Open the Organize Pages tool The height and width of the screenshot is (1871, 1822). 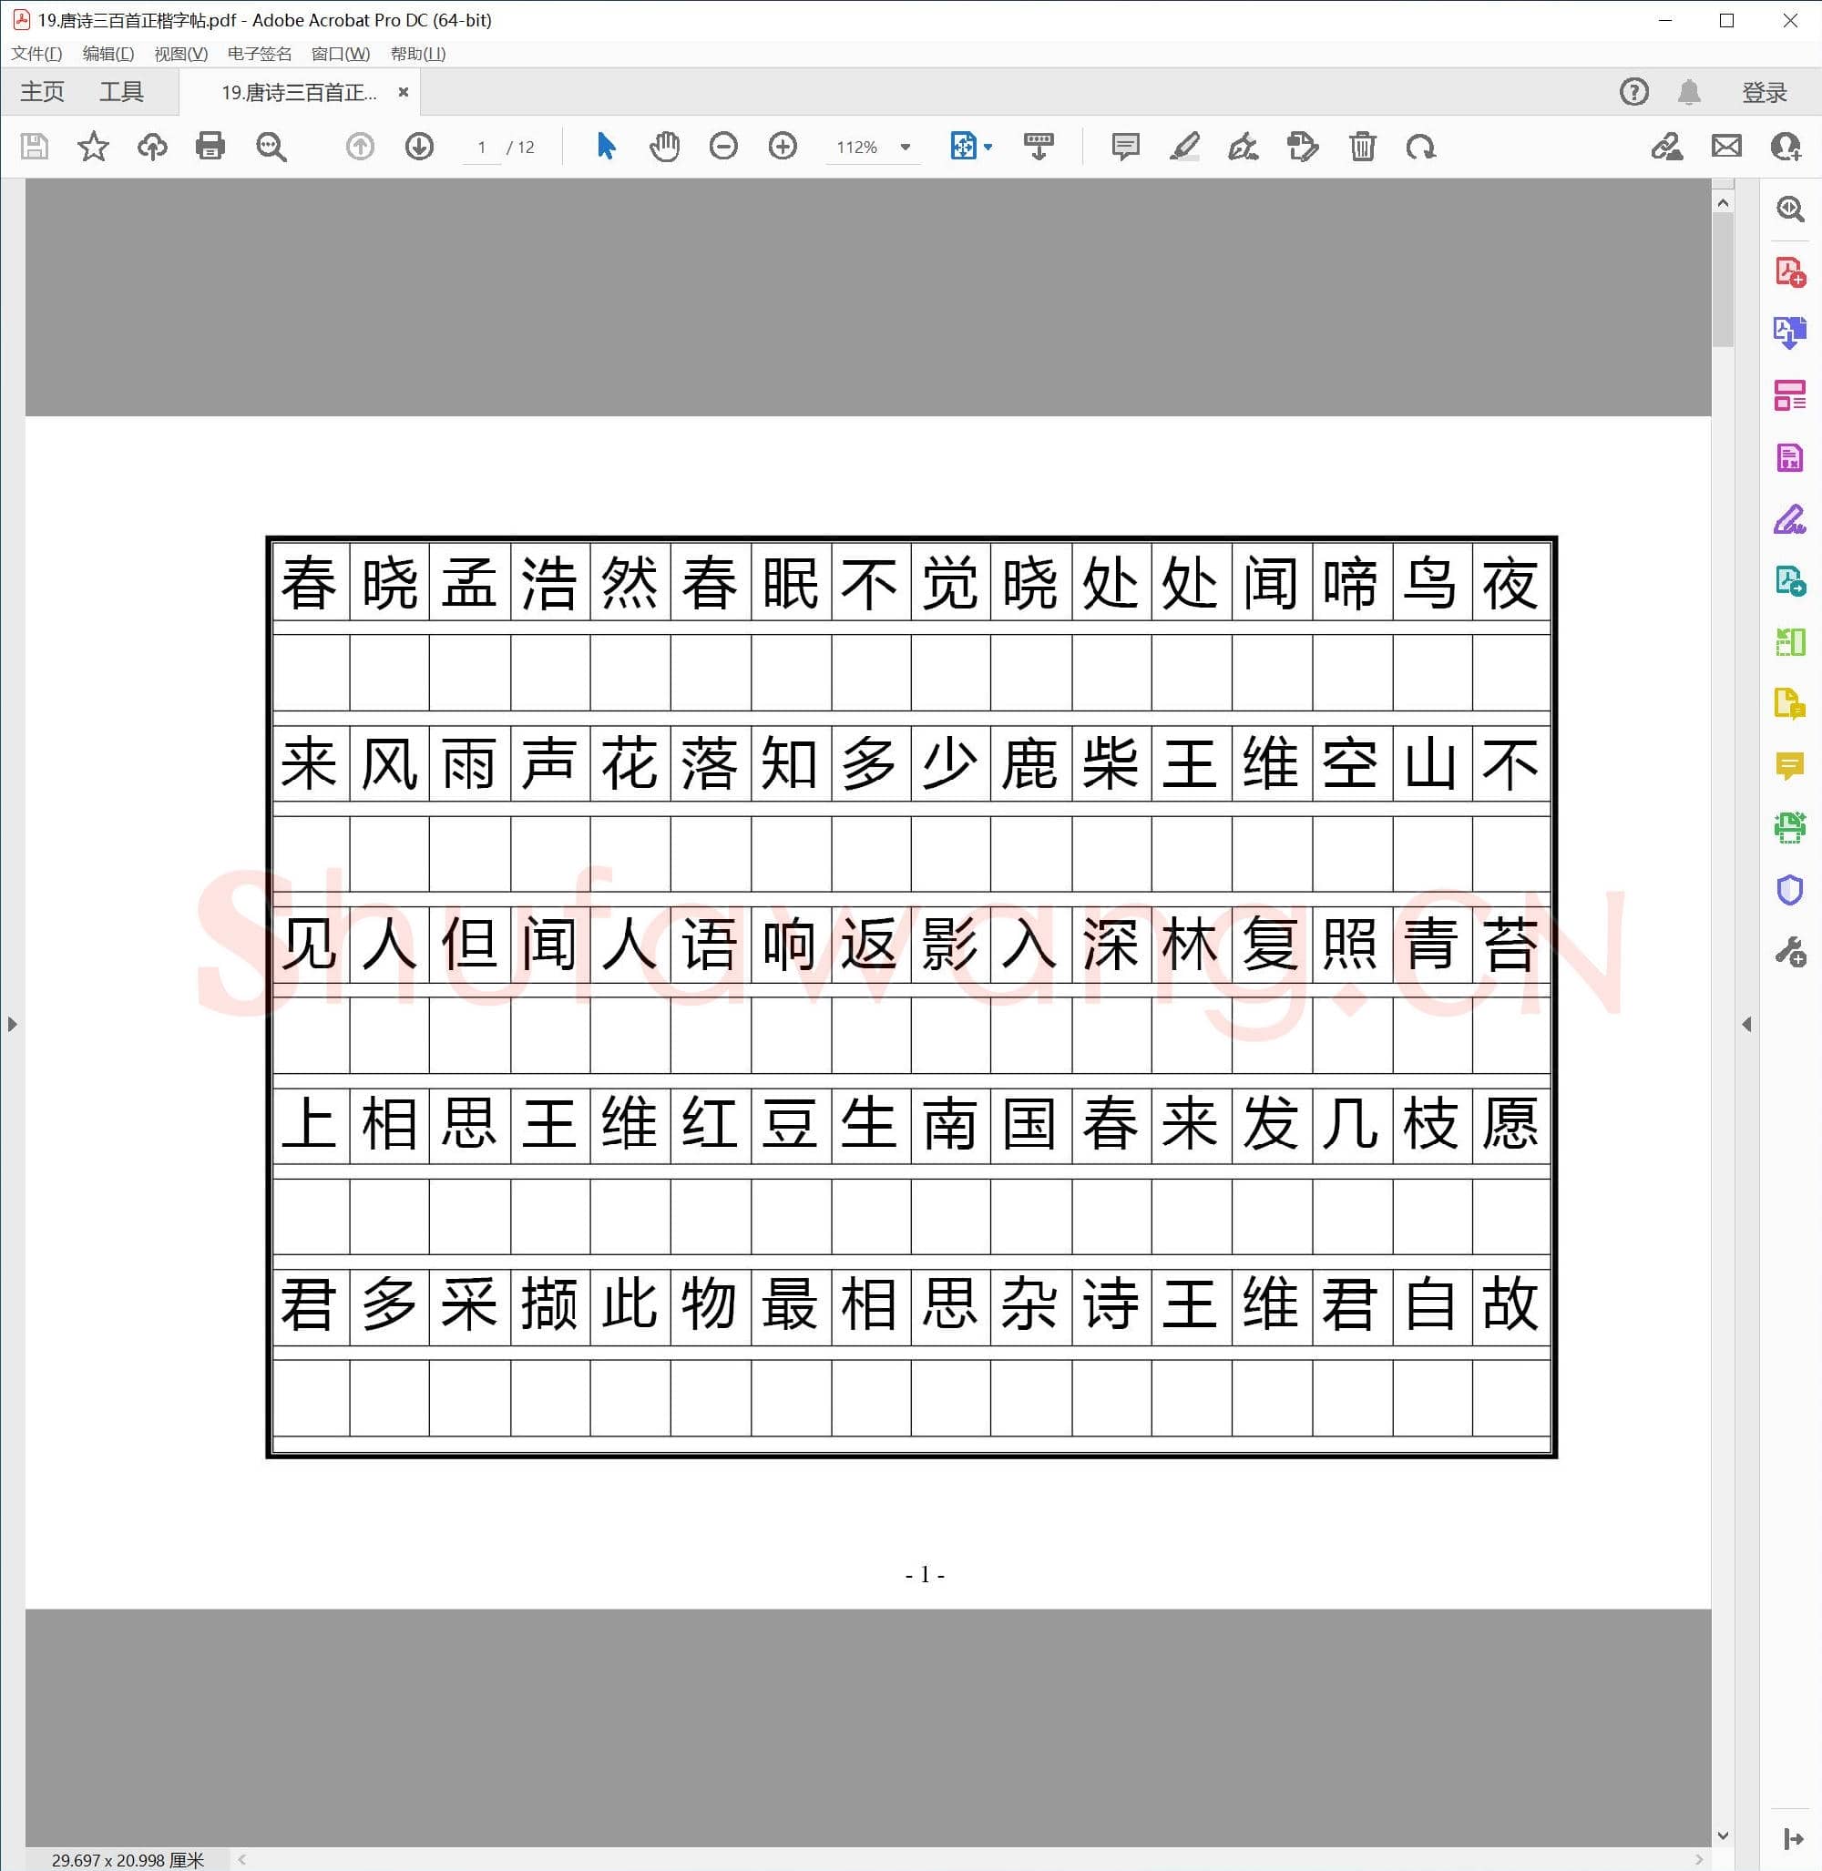tap(1790, 395)
